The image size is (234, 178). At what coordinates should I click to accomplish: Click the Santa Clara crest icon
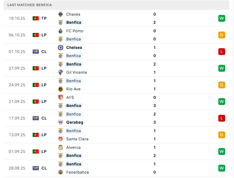click(61, 139)
